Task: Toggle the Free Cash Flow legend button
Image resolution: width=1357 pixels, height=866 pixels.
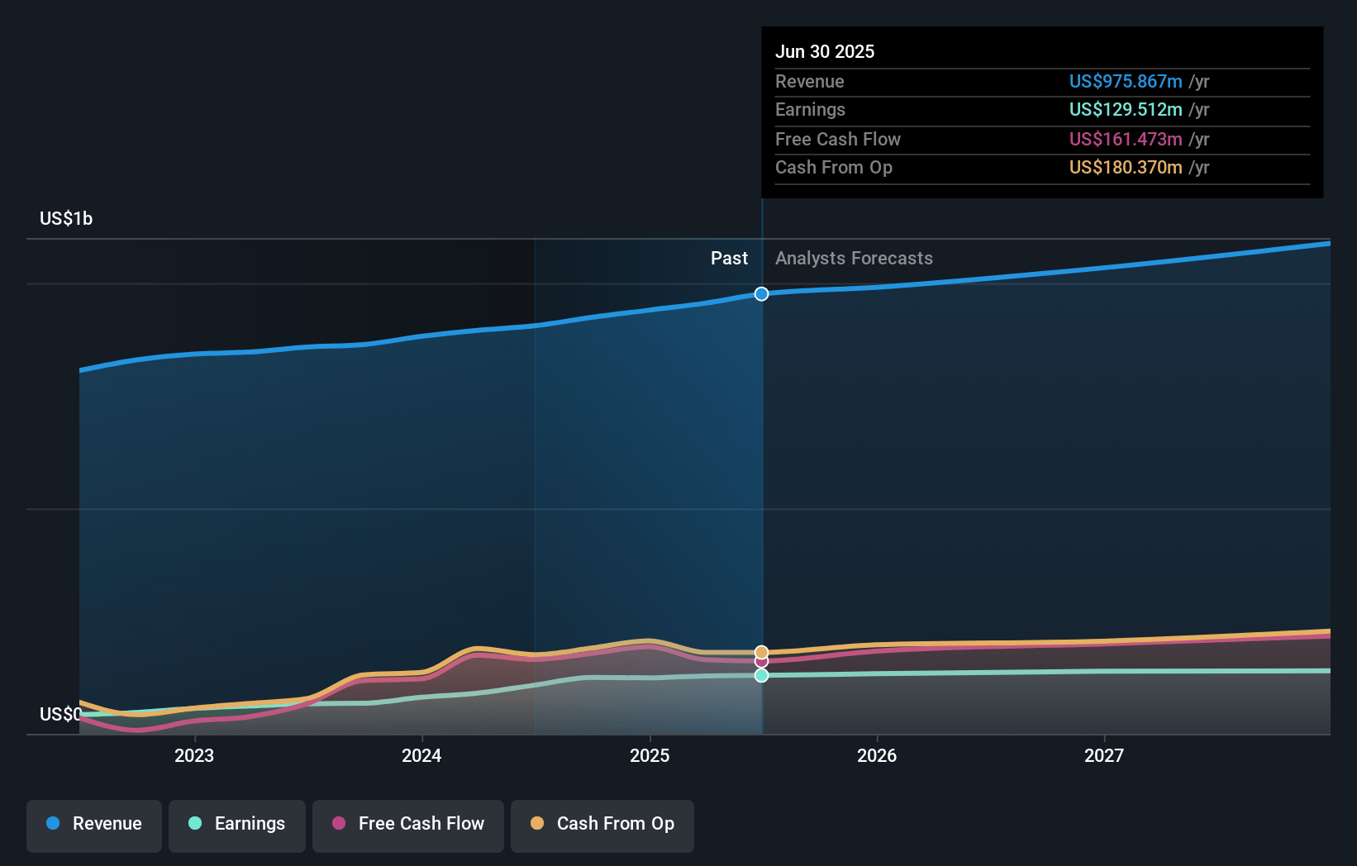Action: (408, 826)
